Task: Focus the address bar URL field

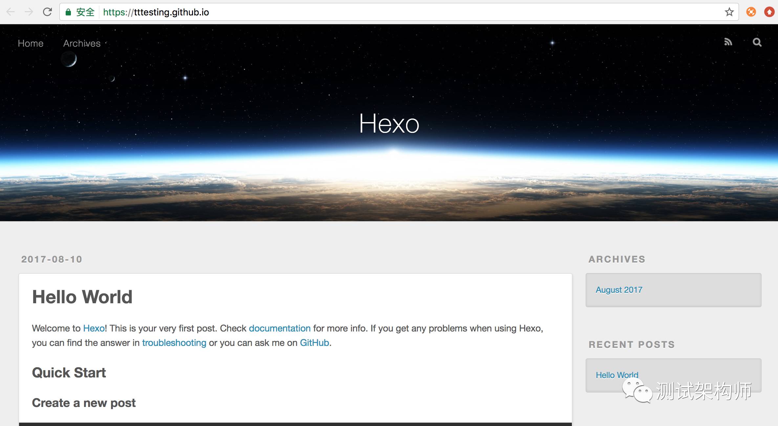Action: [x=394, y=12]
